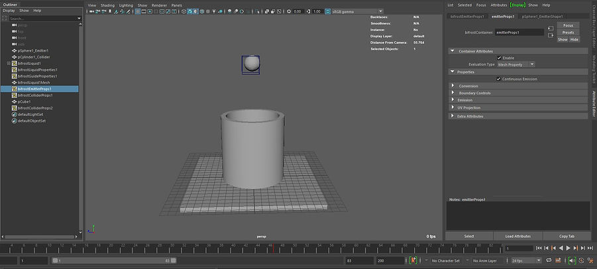The image size is (597, 269).
Task: Enable wireframe shading cube icon
Action: [x=184, y=11]
